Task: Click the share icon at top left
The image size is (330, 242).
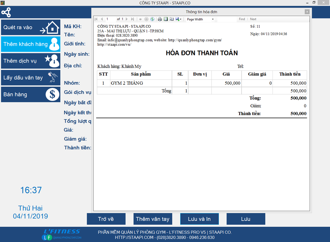Action: tap(6, 13)
